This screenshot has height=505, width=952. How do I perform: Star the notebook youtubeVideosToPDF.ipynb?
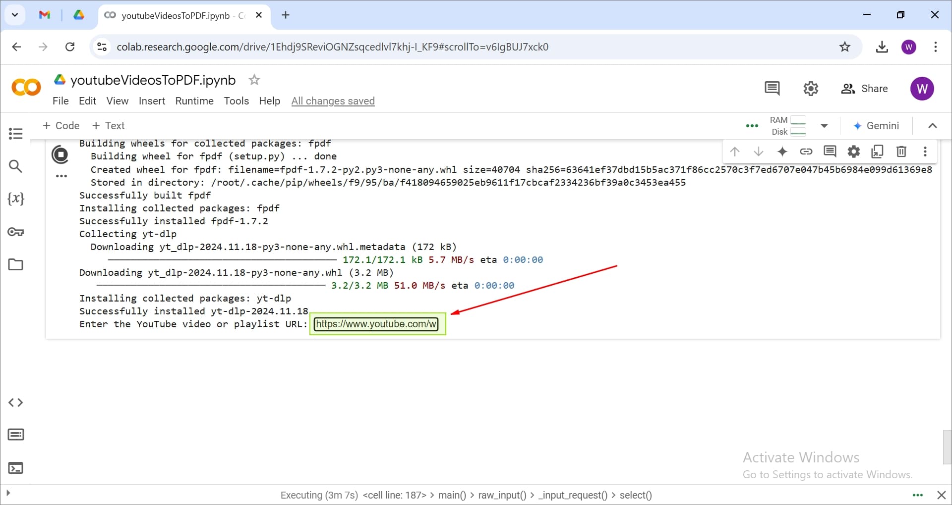coord(254,80)
